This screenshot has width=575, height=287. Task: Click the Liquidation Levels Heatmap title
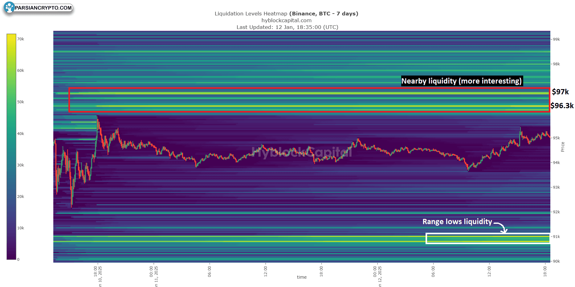click(286, 14)
